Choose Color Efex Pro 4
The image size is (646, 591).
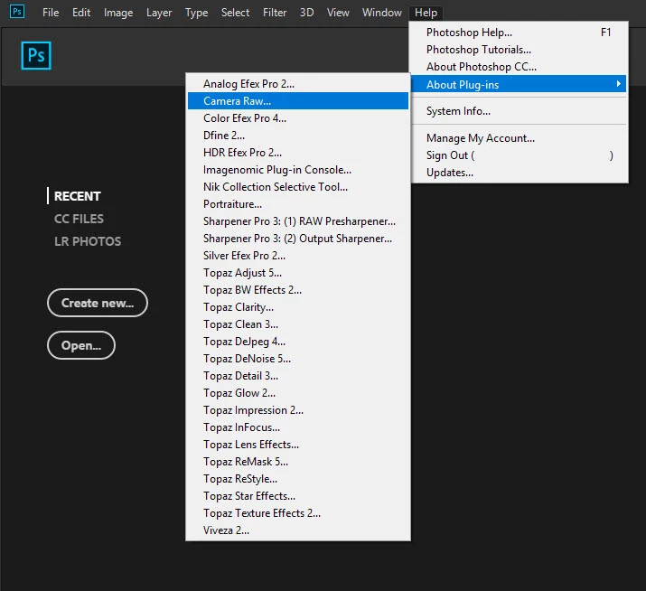pos(298,118)
